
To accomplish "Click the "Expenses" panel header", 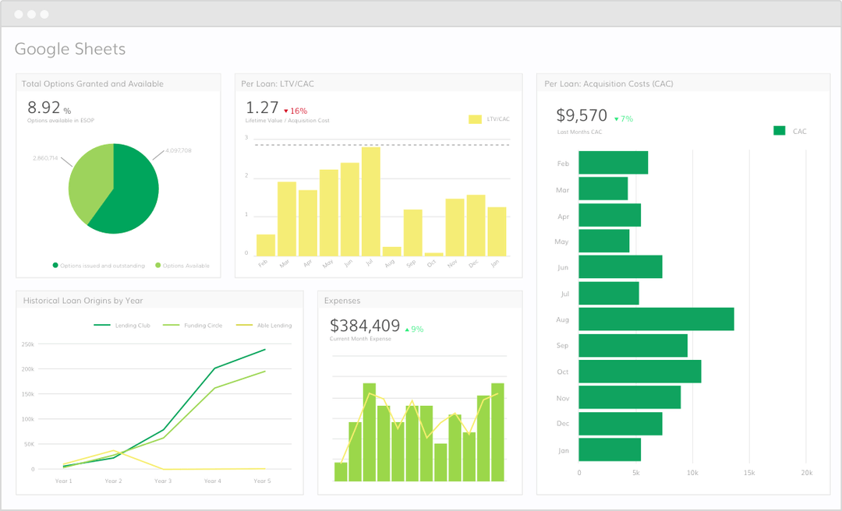I will [342, 300].
